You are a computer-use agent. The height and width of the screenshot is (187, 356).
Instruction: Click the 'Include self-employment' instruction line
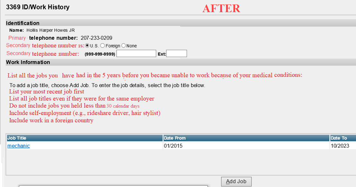[x=85, y=113]
